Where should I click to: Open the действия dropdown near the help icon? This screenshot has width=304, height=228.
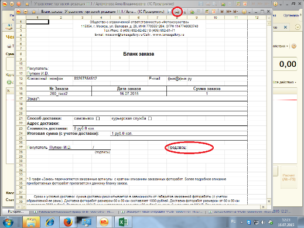pos(281,46)
